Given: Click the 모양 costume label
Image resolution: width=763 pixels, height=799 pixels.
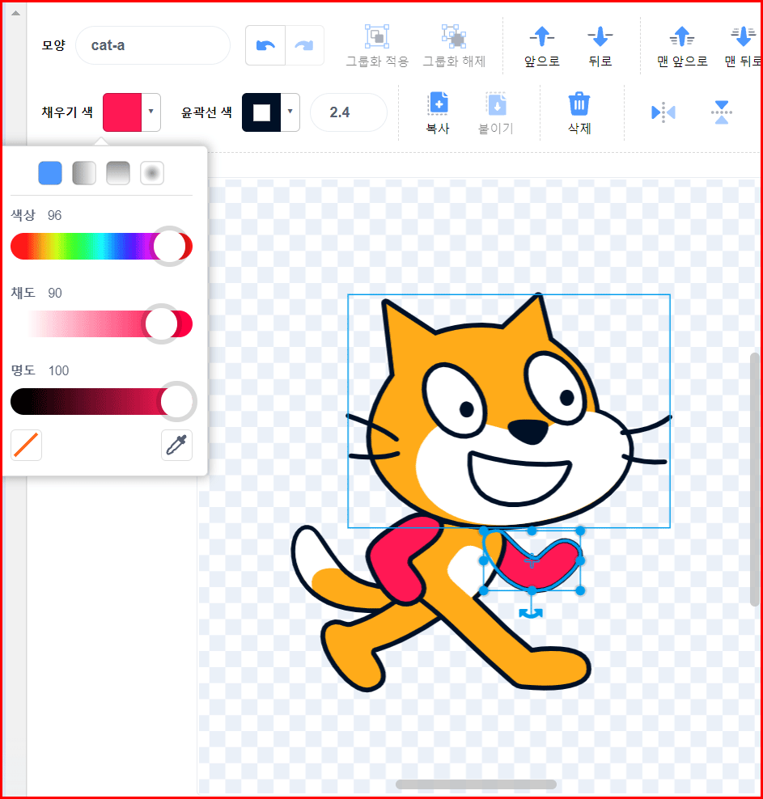Looking at the screenshot, I should pyautogui.click(x=53, y=45).
